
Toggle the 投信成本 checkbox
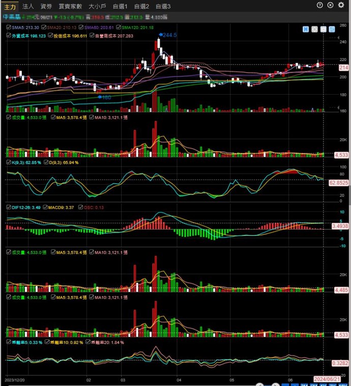(50, 36)
